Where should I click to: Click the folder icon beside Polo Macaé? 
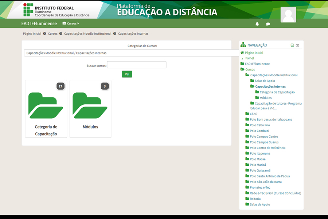coord(247,159)
